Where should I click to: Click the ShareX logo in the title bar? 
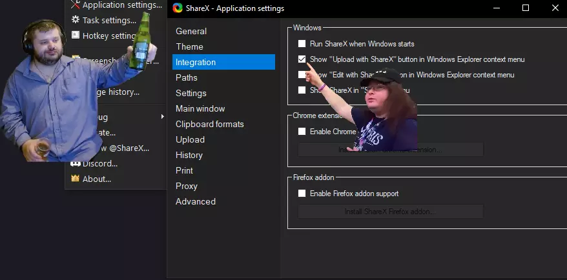178,8
